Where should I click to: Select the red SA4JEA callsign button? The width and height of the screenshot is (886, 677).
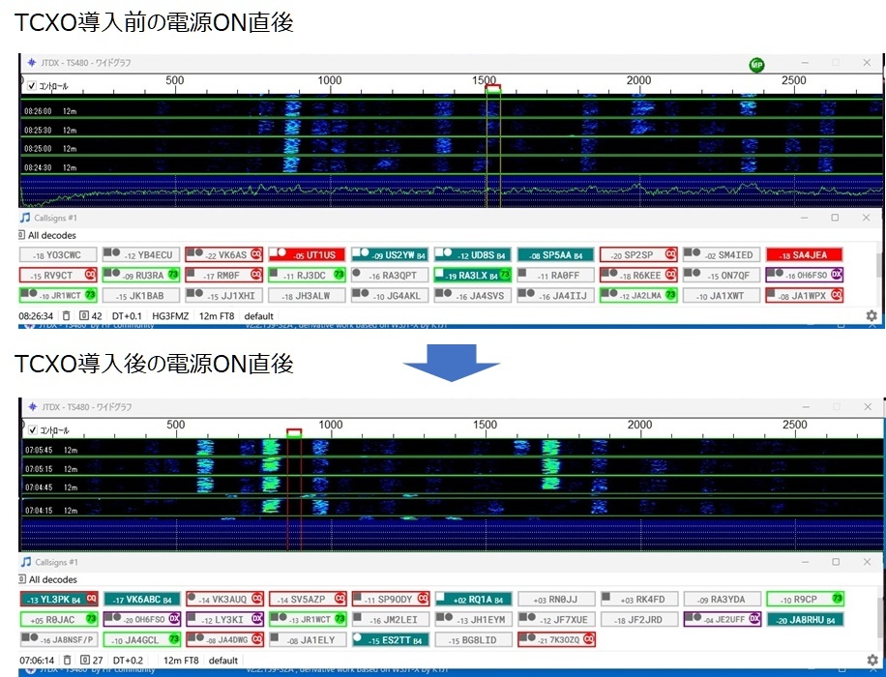803,254
